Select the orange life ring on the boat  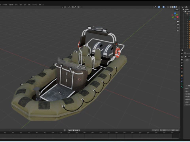pos(118,52)
